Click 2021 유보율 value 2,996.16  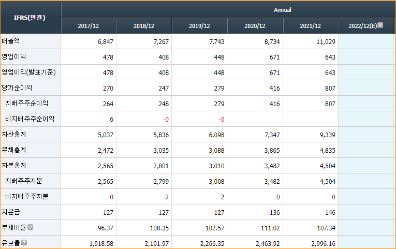coord(324,244)
